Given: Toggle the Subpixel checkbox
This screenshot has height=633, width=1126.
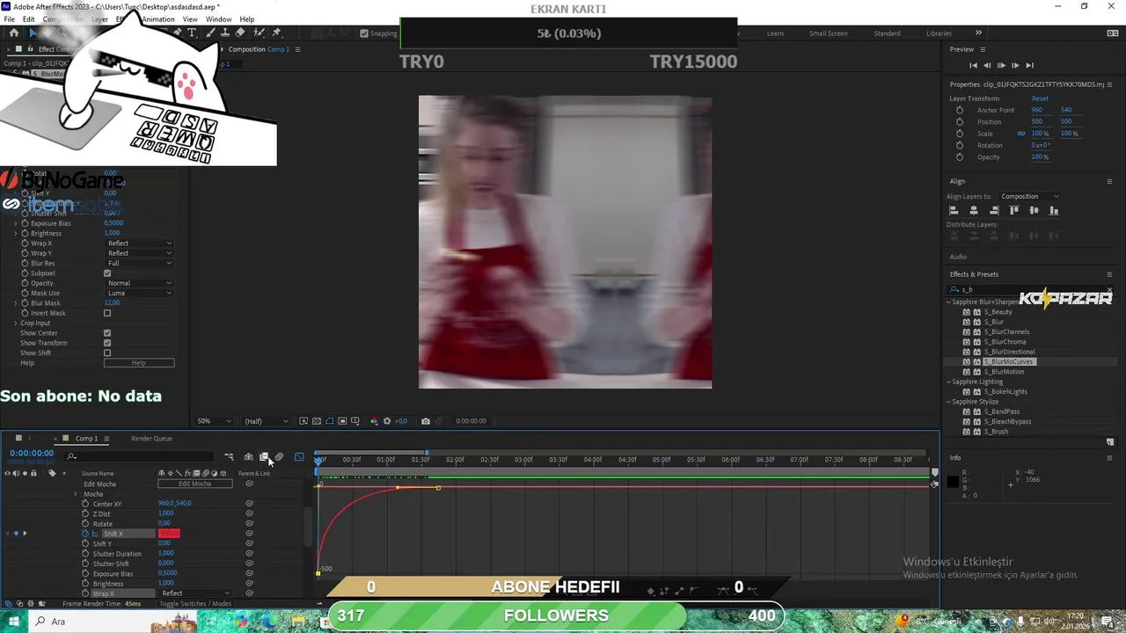Looking at the screenshot, I should pyautogui.click(x=107, y=273).
